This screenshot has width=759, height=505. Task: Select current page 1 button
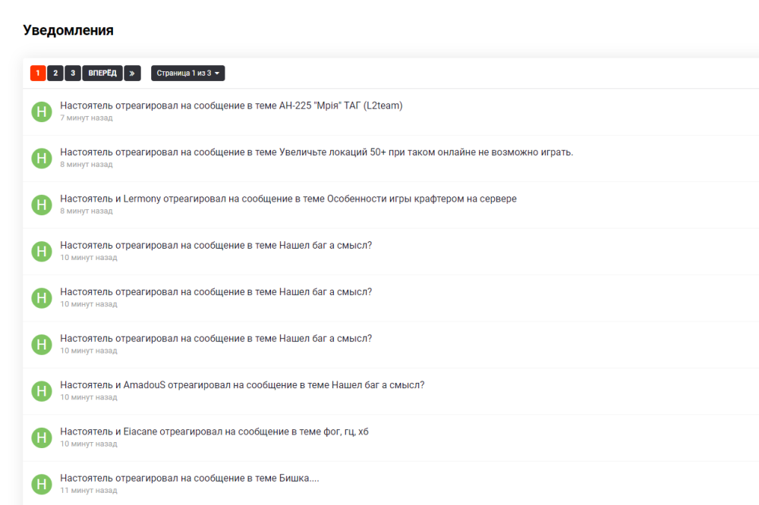(x=38, y=73)
